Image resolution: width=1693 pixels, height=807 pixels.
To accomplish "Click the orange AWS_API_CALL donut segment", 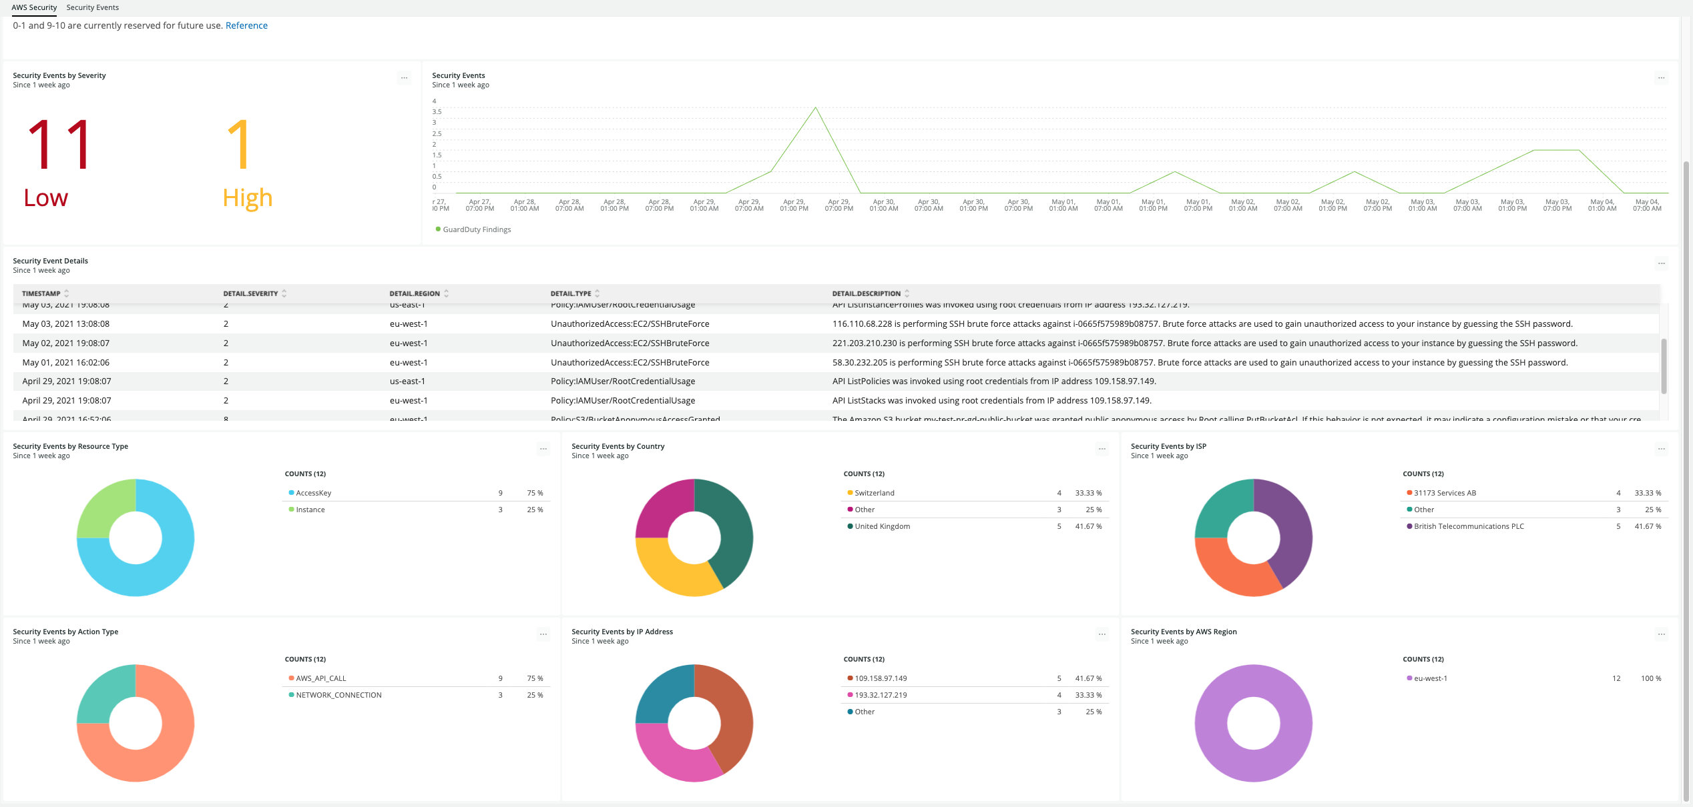I will click(x=167, y=752).
